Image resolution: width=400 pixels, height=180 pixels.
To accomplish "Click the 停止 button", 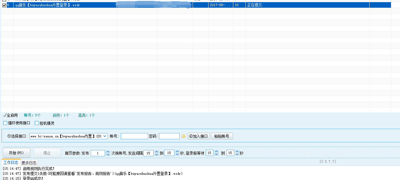I will (x=47, y=153).
